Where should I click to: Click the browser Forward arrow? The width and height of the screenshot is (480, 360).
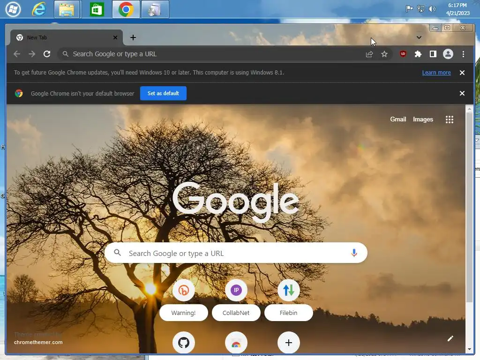point(32,54)
